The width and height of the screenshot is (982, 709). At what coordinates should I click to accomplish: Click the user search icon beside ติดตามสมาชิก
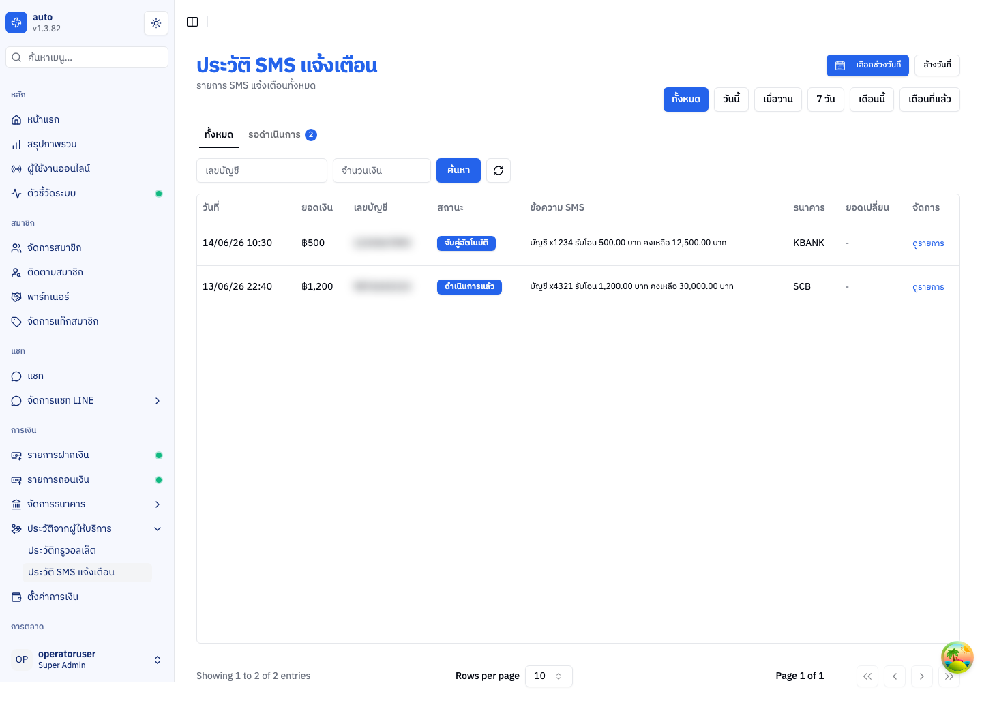16,273
